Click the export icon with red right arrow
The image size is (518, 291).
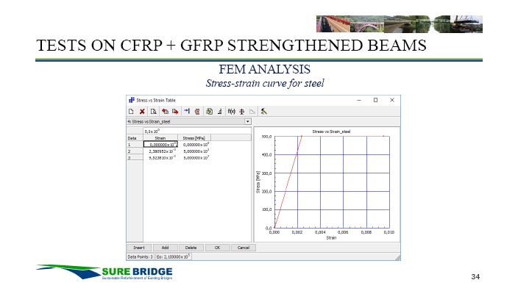click(x=175, y=112)
